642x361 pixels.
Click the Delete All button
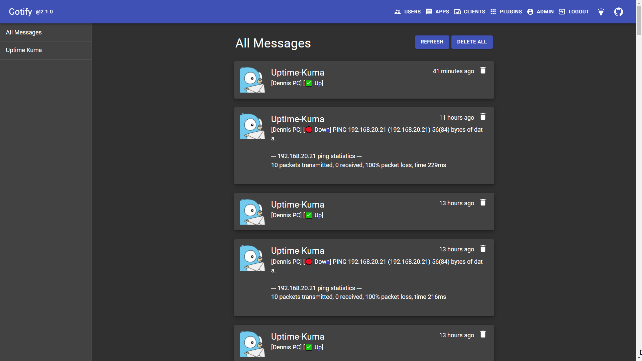(x=471, y=42)
